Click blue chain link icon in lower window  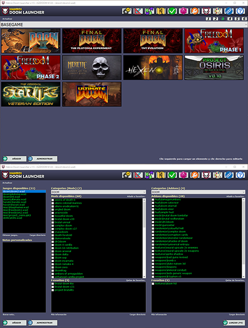229,175
